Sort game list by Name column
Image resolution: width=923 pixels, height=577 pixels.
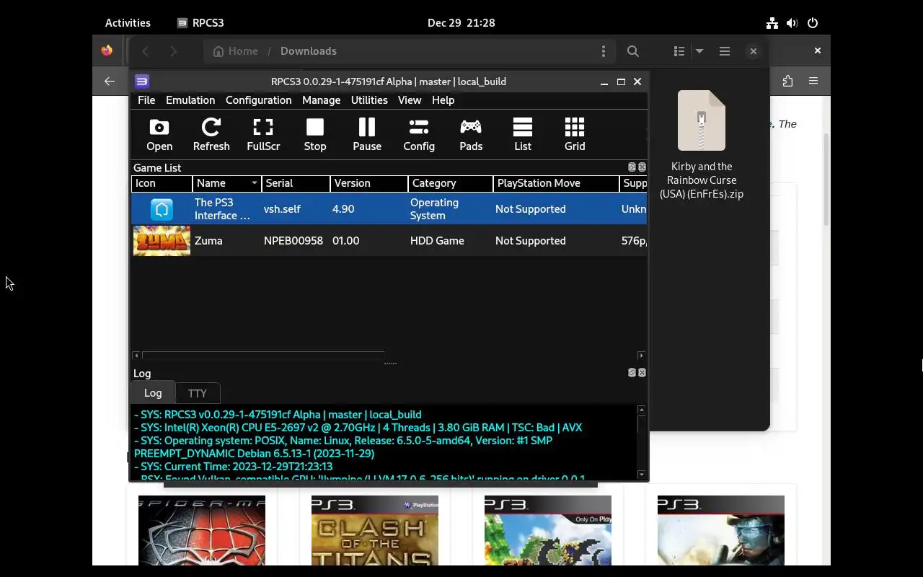pos(227,183)
